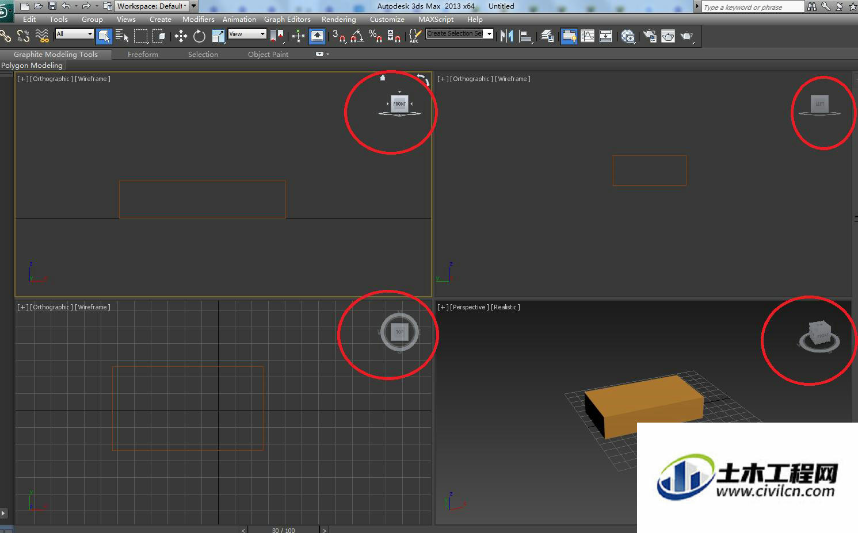Switch to the Object Paint tab
The height and width of the screenshot is (533, 858).
268,54
